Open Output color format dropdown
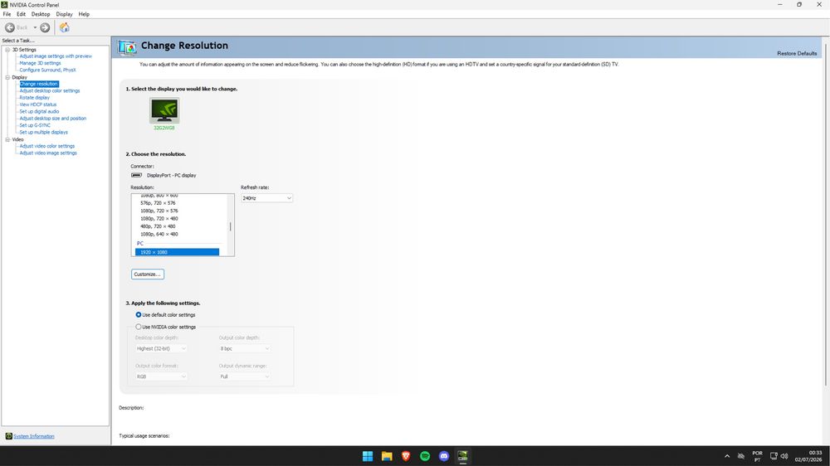 161,376
